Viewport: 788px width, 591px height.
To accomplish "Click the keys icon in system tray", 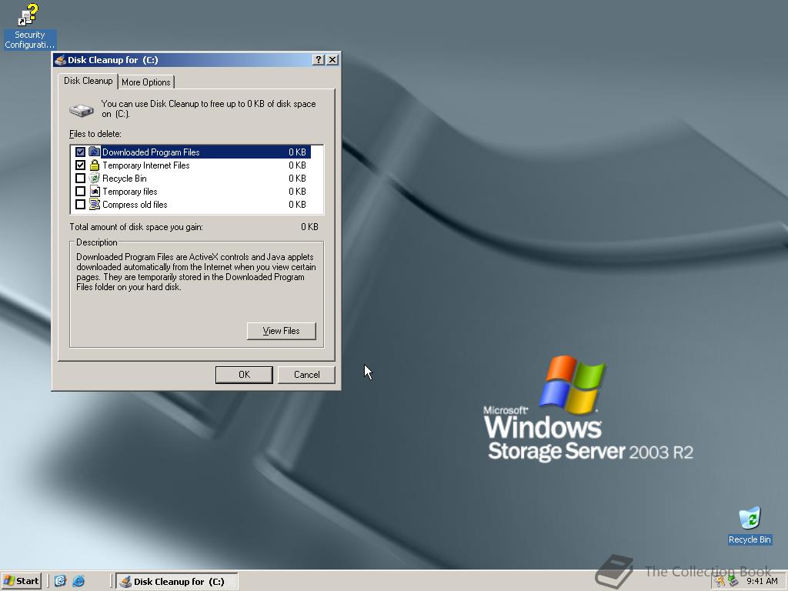I will click(720, 581).
